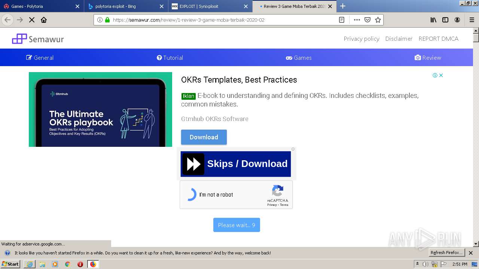479x269 pixels.
Task: Show sidebars icon in Firefox toolbar
Action: (445, 20)
